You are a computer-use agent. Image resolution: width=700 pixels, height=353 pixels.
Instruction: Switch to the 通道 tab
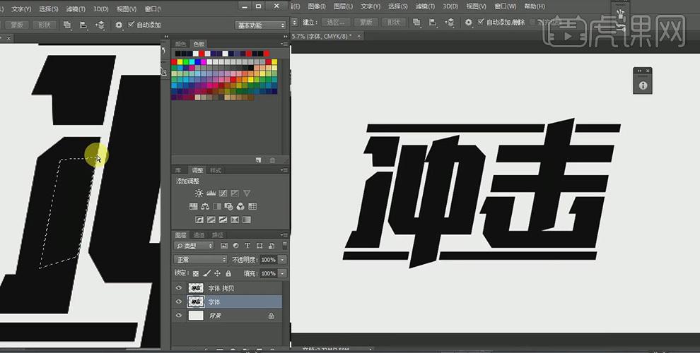(199, 235)
